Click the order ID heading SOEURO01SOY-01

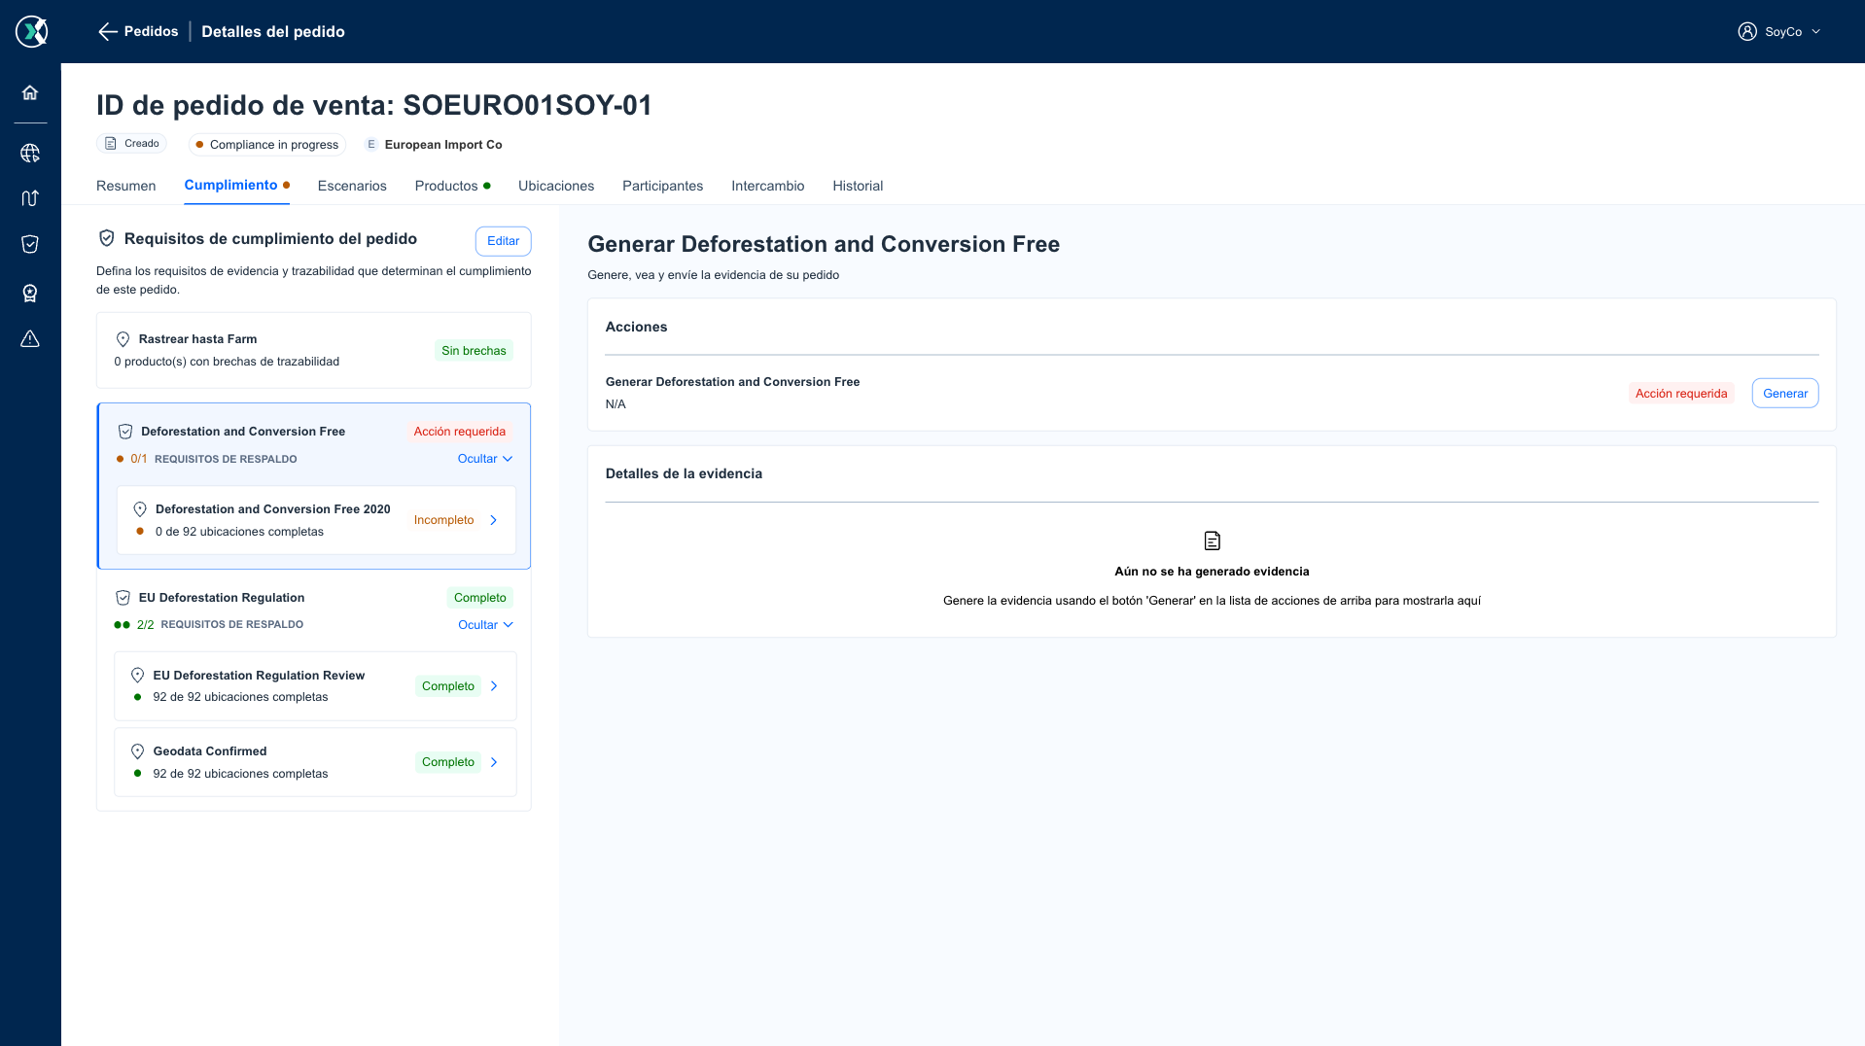(374, 105)
